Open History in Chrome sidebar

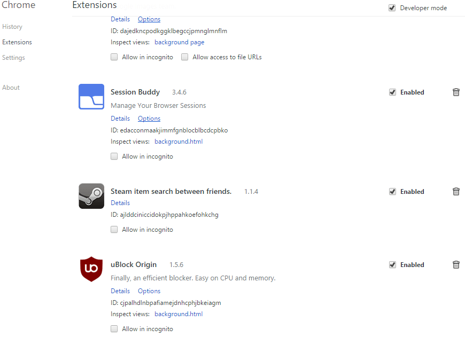point(12,27)
